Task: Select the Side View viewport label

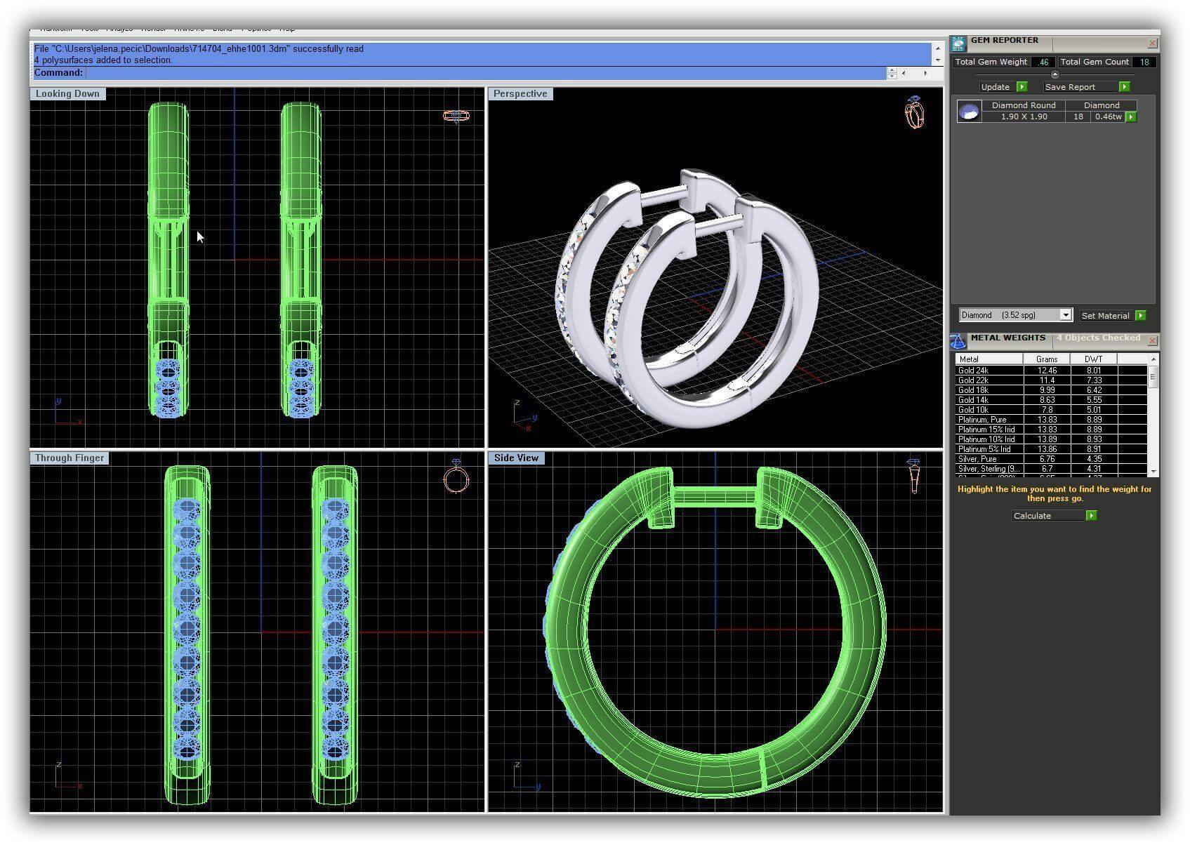Action: (x=516, y=458)
